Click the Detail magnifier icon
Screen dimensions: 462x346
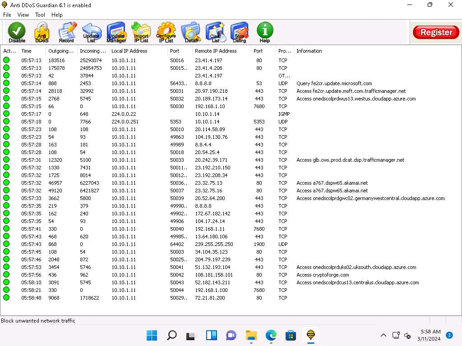click(191, 32)
